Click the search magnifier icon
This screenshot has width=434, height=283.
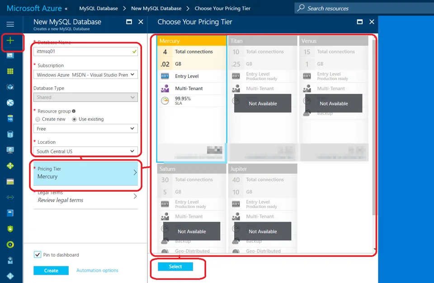(301, 8)
